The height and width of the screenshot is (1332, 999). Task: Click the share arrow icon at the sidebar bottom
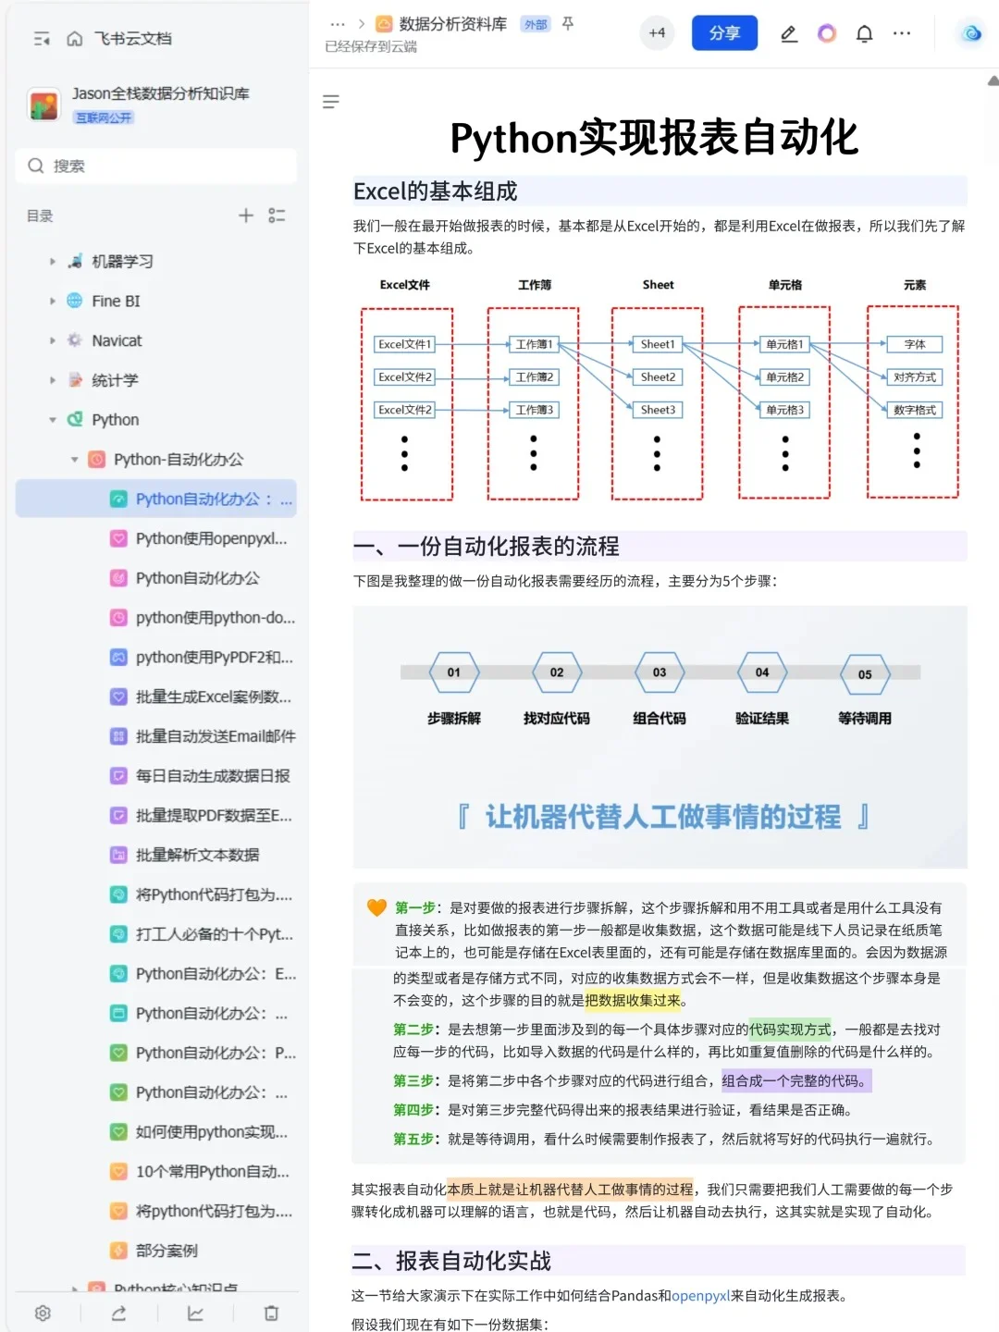tap(118, 1313)
